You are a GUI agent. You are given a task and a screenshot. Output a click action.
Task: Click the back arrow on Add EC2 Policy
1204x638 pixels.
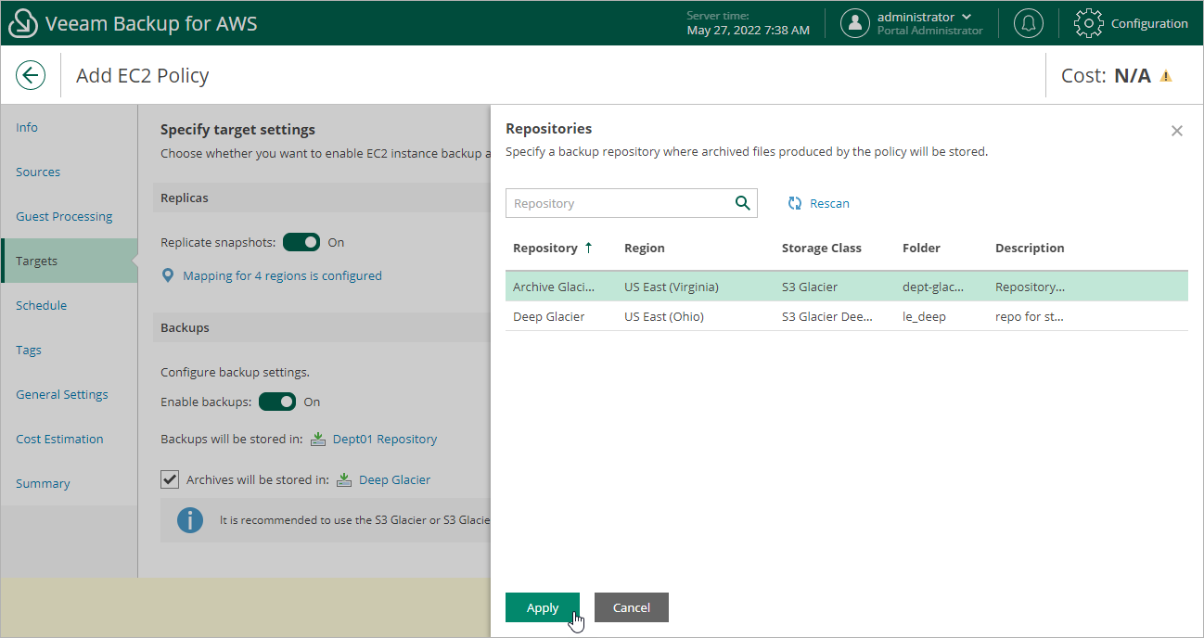[31, 74]
